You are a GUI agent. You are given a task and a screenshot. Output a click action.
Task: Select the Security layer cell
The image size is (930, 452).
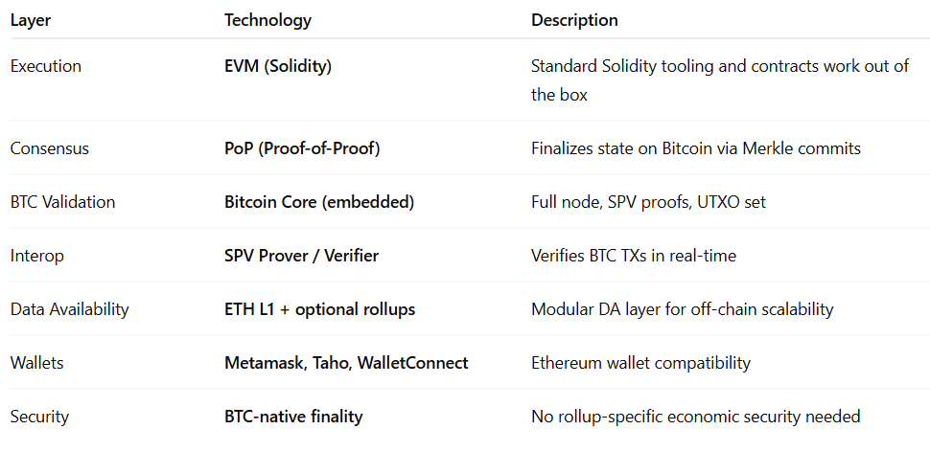coord(39,417)
